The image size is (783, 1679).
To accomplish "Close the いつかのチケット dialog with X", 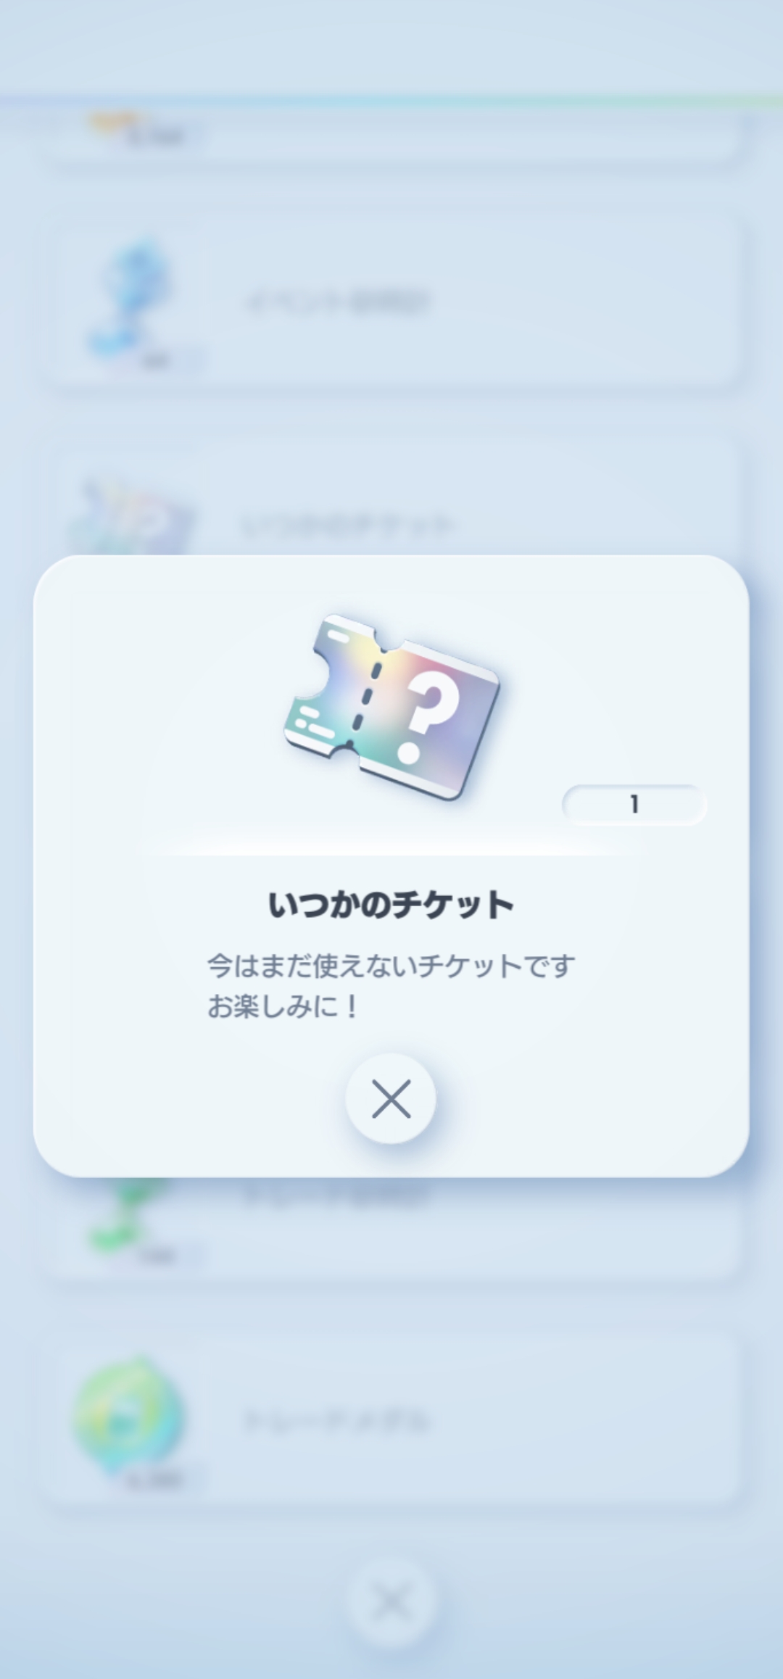I will [x=391, y=1098].
